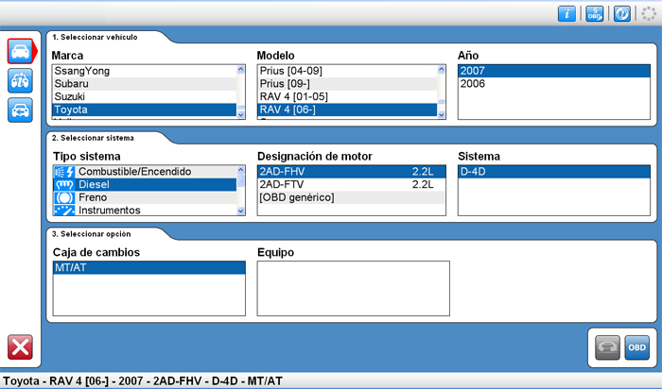Select Prius [04-09] model

(x=347, y=71)
